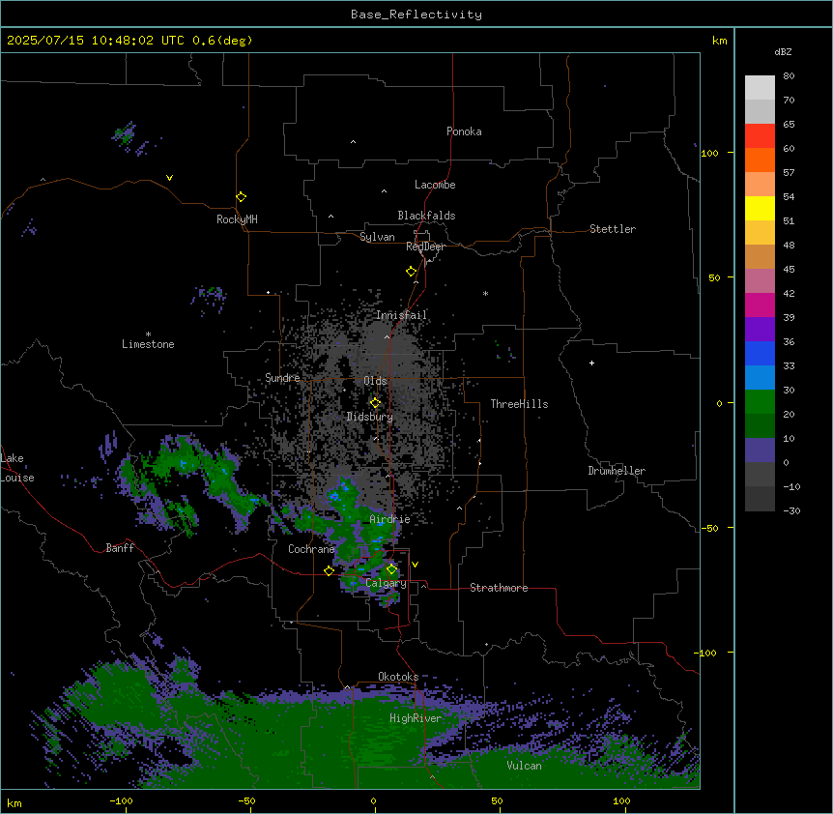Click the yellow marker south of RedDeer

(411, 271)
